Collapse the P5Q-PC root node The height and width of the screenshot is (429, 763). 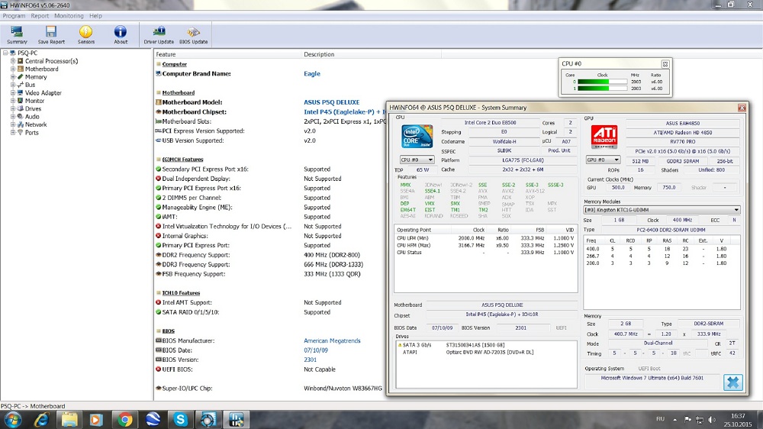[5, 53]
